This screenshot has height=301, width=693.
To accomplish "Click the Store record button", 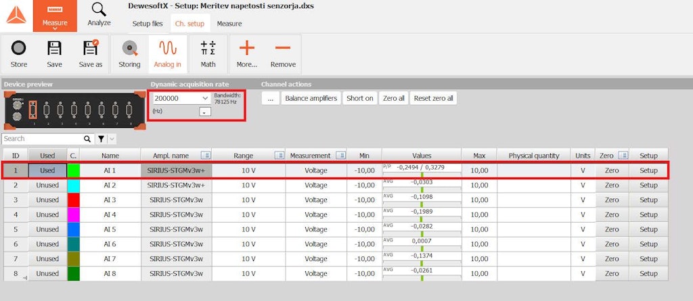I will (x=19, y=54).
